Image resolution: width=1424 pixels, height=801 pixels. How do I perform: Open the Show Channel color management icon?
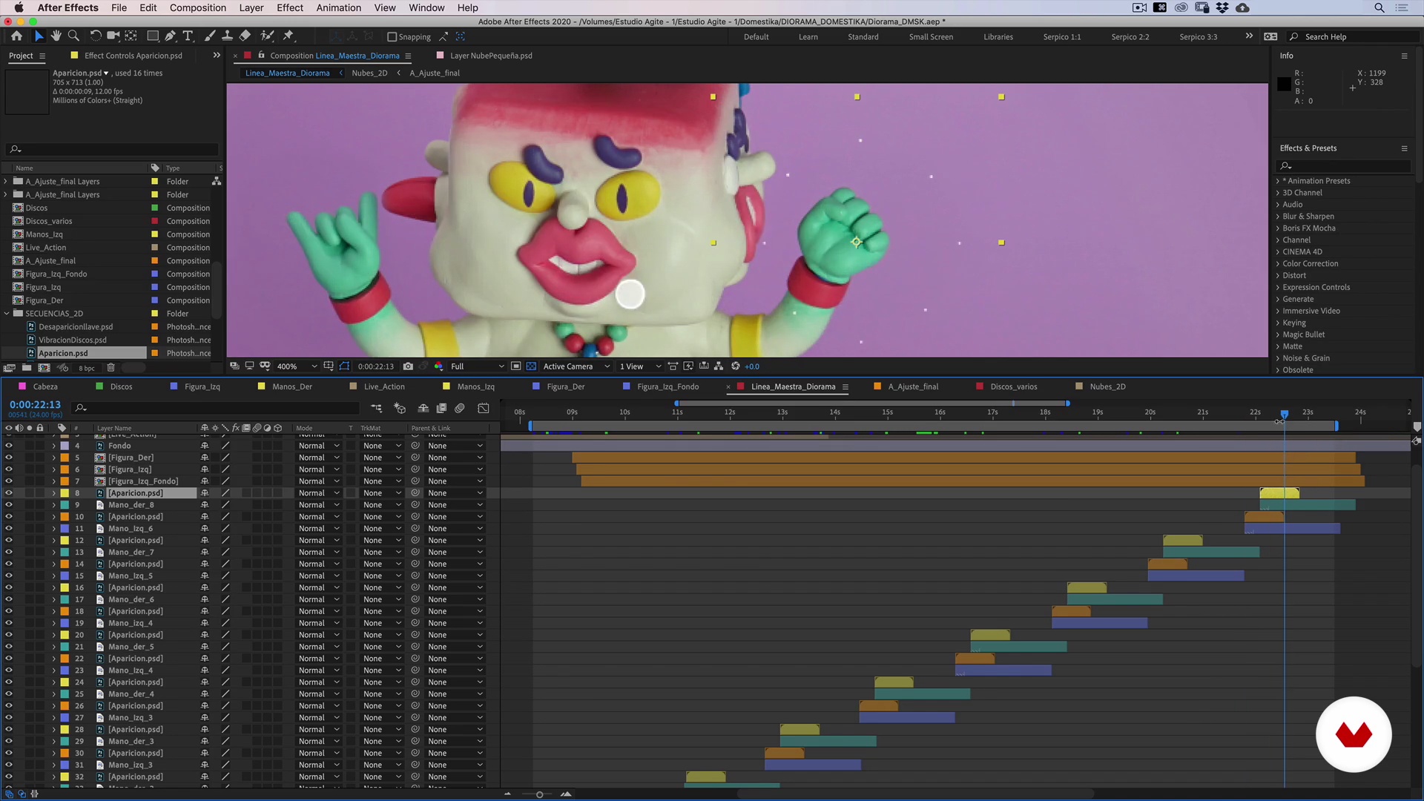[x=439, y=366]
